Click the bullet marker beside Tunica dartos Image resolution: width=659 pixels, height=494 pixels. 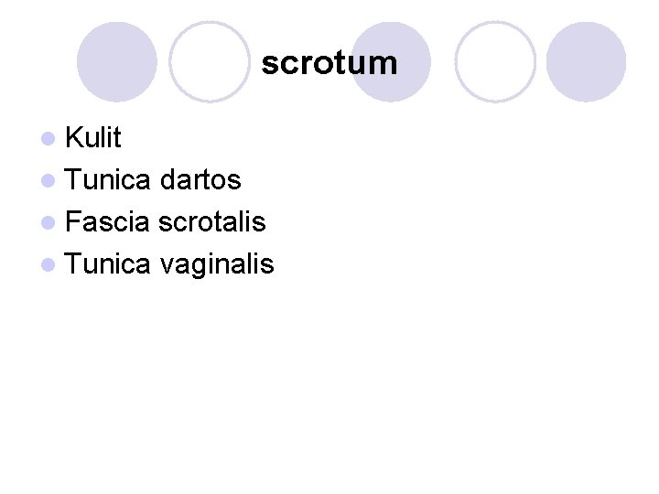(49, 180)
